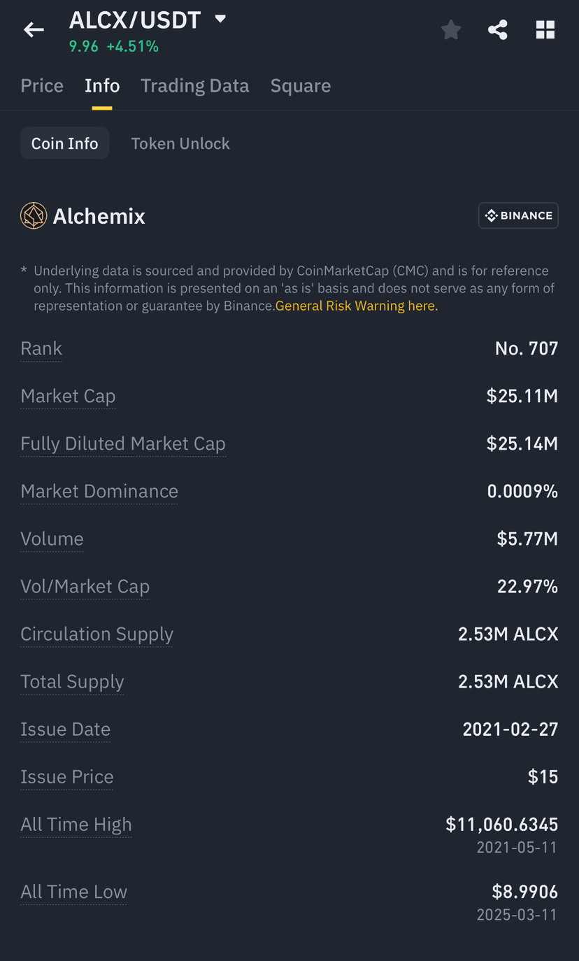Image resolution: width=579 pixels, height=961 pixels.
Task: Tap the Binance badge logo
Action: pyautogui.click(x=518, y=215)
